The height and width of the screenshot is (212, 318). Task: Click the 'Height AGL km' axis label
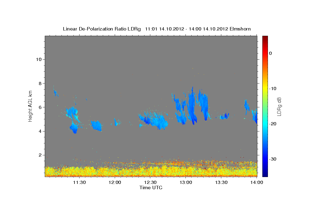(x=30, y=106)
